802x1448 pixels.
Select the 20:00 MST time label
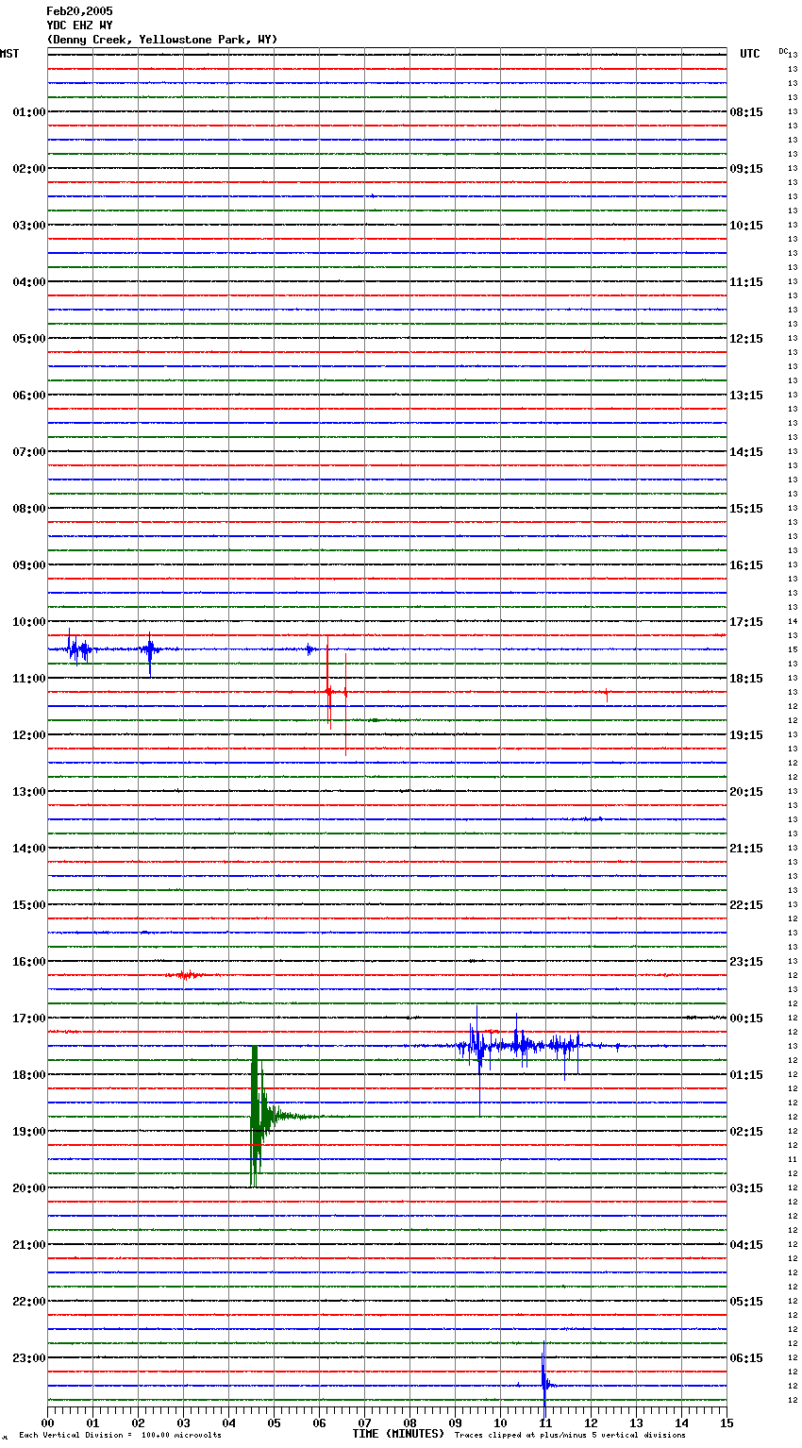pos(29,1188)
